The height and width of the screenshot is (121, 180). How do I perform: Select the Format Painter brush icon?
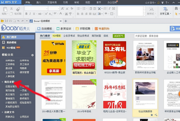[18, 9]
